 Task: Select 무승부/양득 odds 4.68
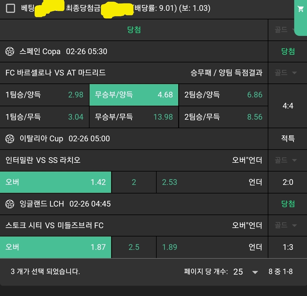(x=134, y=95)
